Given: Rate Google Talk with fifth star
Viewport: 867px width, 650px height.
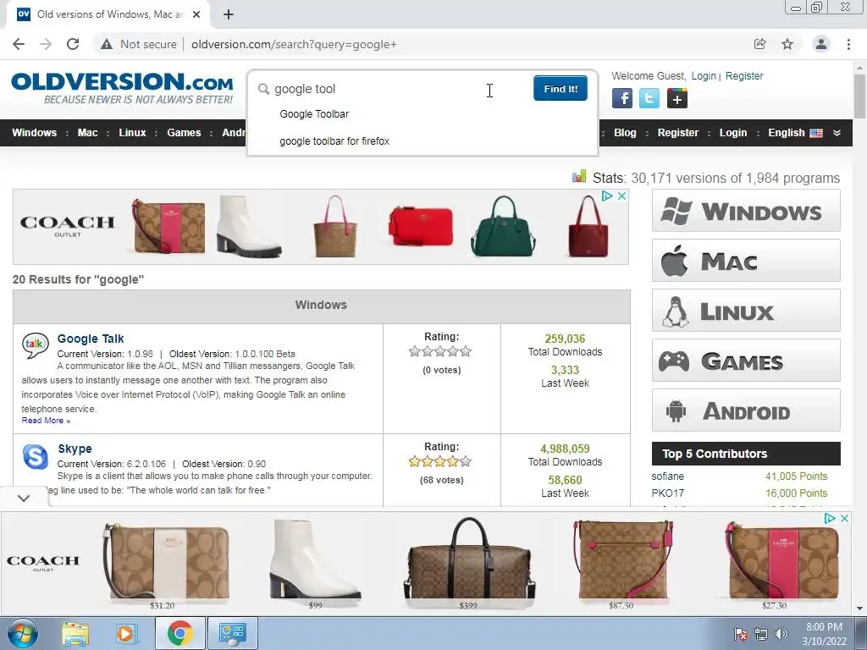Looking at the screenshot, I should (x=467, y=351).
